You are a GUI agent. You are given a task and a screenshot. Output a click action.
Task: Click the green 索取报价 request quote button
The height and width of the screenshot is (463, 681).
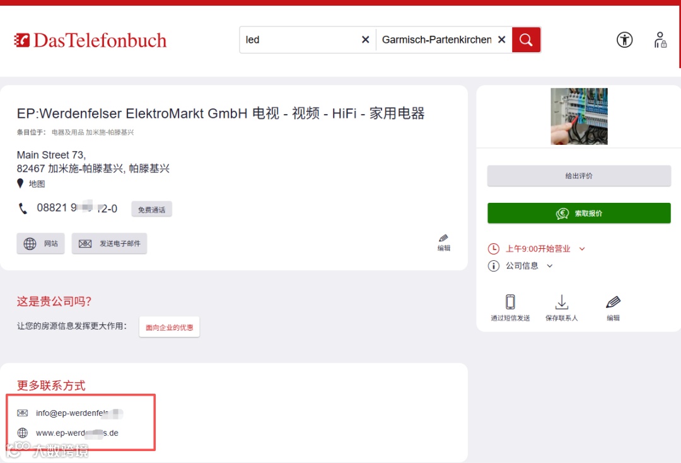pyautogui.click(x=579, y=213)
